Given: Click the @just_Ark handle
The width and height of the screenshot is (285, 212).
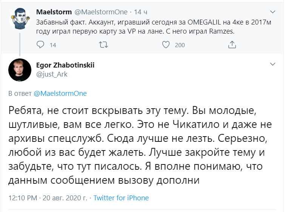Looking at the screenshot, I should (52, 74).
